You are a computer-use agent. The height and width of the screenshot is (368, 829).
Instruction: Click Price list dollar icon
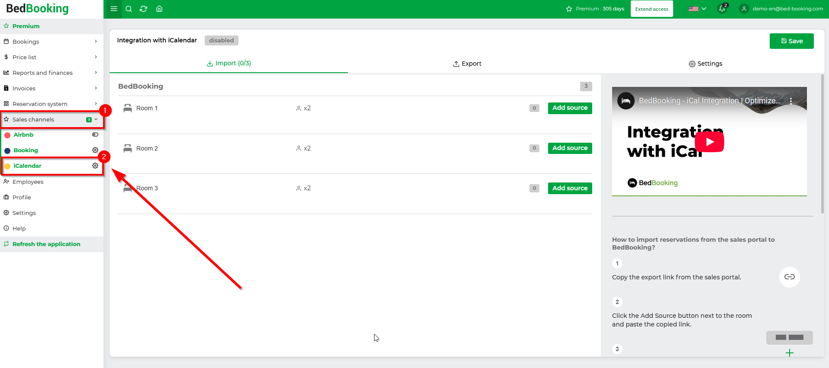pyautogui.click(x=6, y=57)
